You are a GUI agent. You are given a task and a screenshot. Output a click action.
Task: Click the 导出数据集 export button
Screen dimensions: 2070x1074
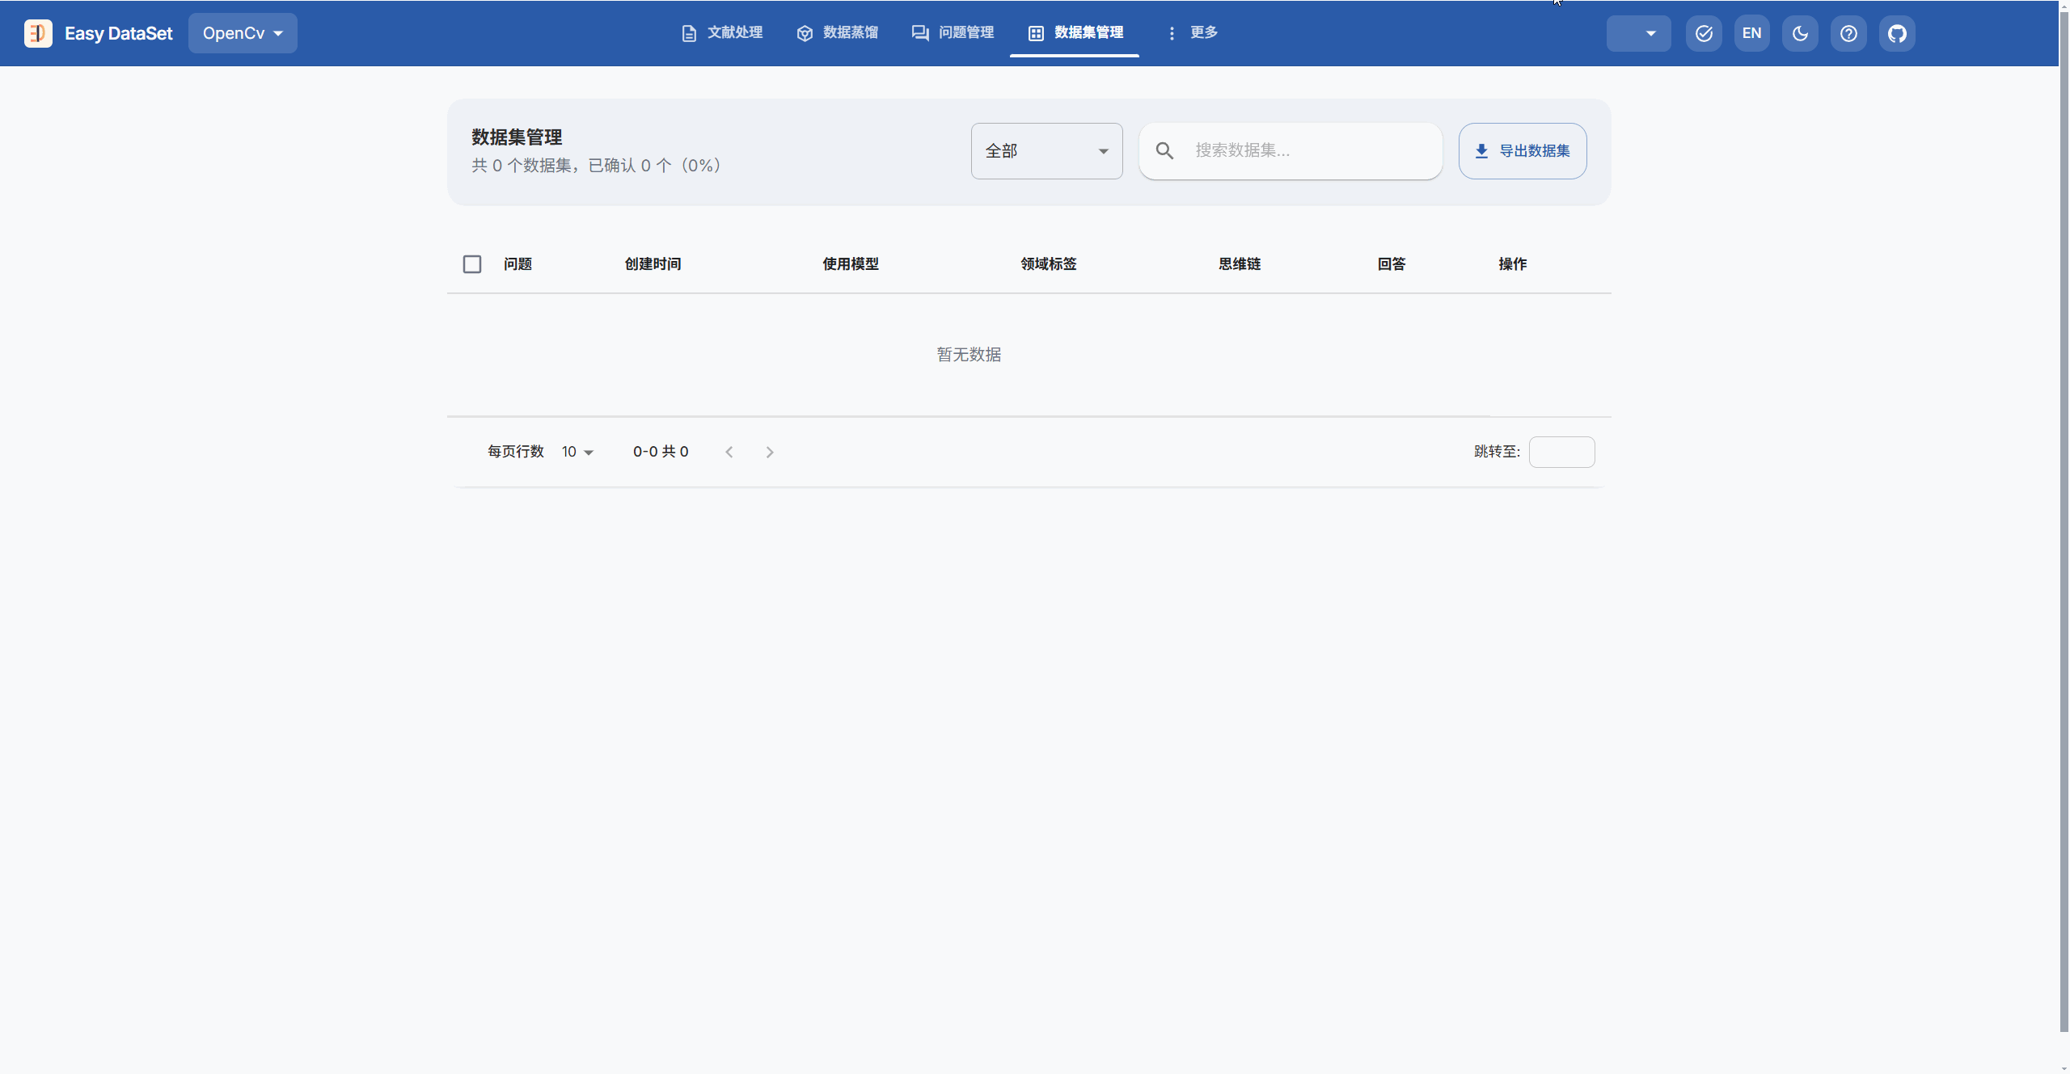point(1522,151)
